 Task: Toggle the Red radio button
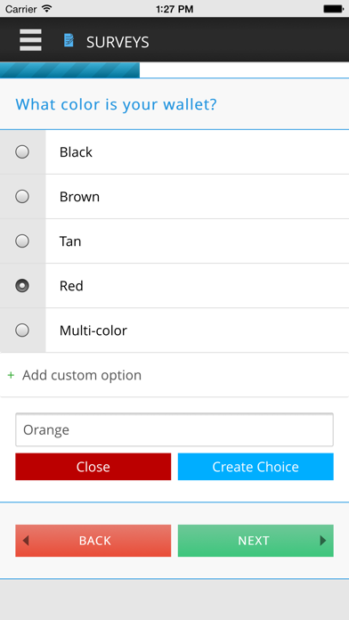pos(22,286)
